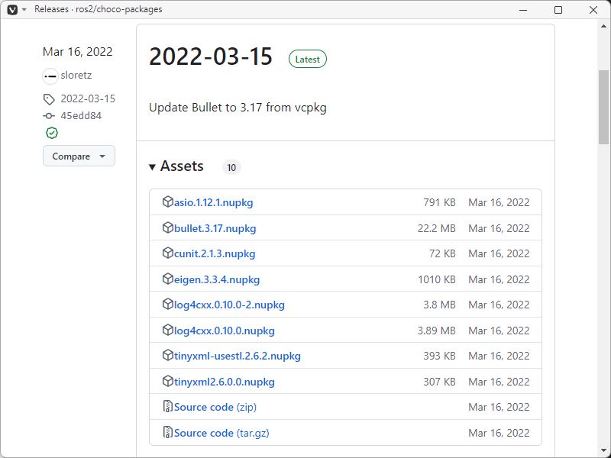Click the Vivaldi browser menu icon

coord(11,9)
